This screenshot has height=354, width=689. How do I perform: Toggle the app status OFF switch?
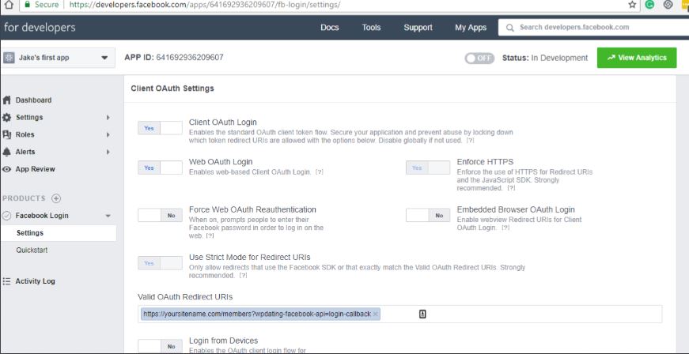click(479, 58)
